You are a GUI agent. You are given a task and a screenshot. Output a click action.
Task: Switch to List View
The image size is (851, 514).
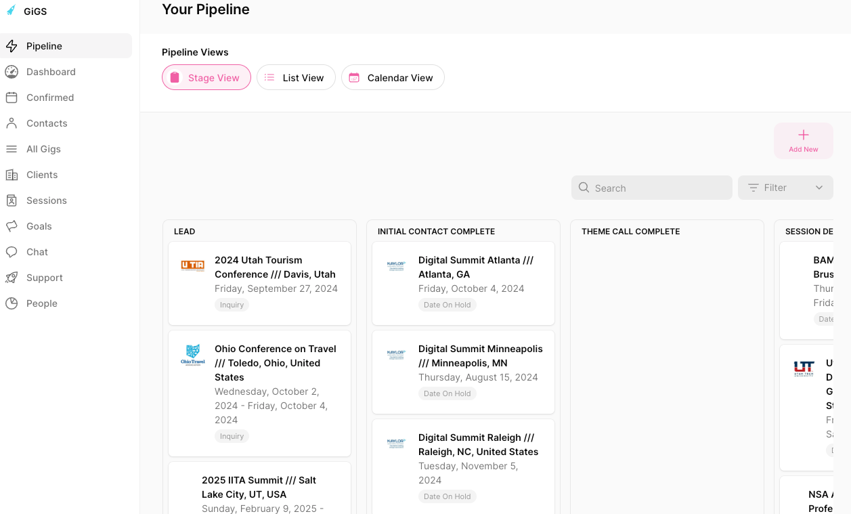pyautogui.click(x=296, y=78)
